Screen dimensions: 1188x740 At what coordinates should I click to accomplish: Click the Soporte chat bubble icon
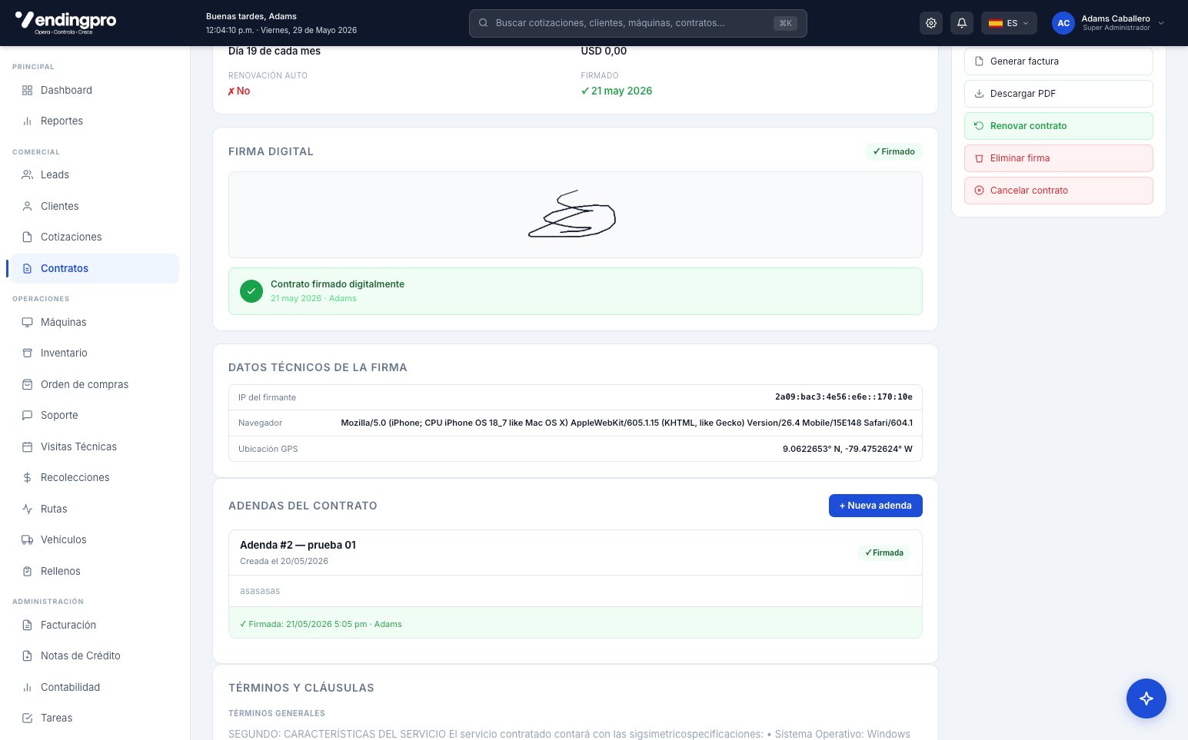coord(27,416)
